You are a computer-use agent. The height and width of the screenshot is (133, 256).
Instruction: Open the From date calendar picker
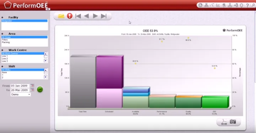(x=32, y=86)
